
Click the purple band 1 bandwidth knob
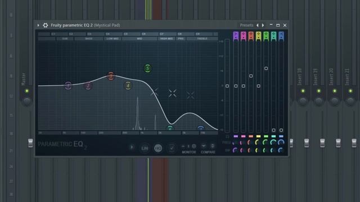[235, 150]
